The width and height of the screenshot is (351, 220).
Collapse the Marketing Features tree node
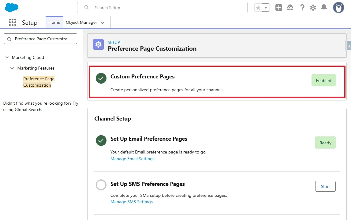pos(12,68)
